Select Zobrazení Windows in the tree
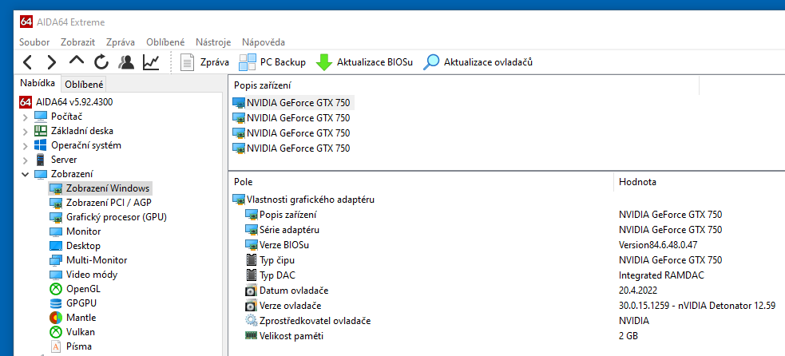The width and height of the screenshot is (785, 356). point(101,188)
